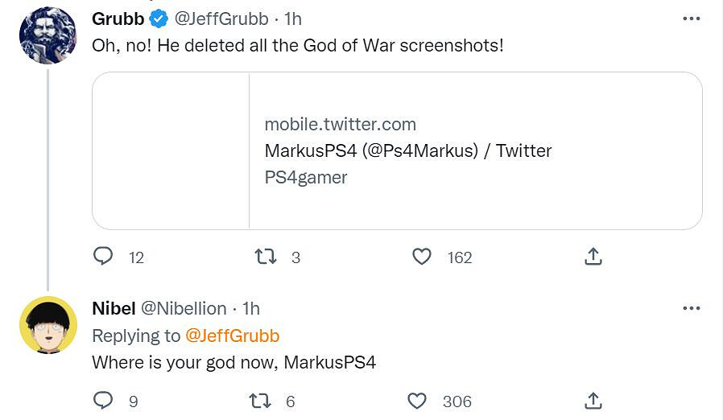Open more options menu on Nibel's tweet
723x420 pixels.
pos(691,308)
